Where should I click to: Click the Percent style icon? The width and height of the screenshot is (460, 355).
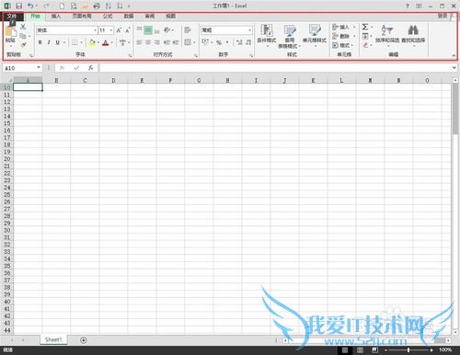(219, 42)
